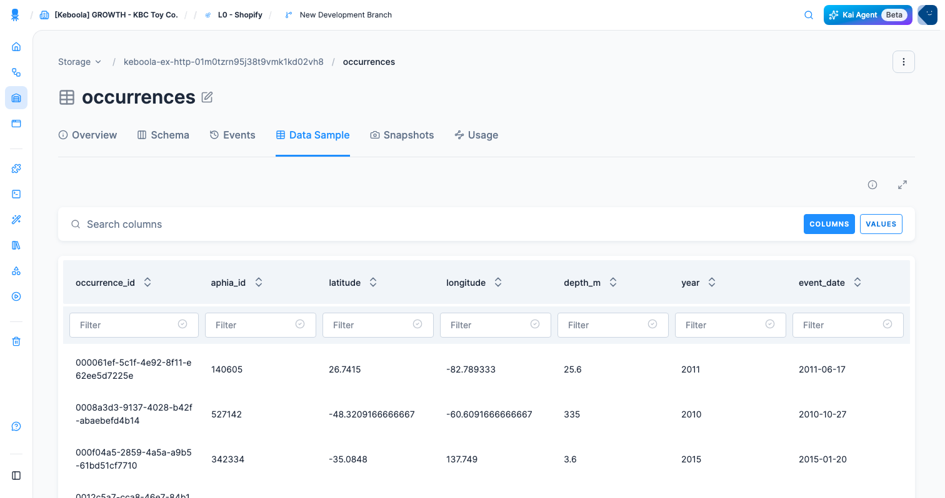Sort by occurrence_id column arrows
945x498 pixels.
click(147, 282)
